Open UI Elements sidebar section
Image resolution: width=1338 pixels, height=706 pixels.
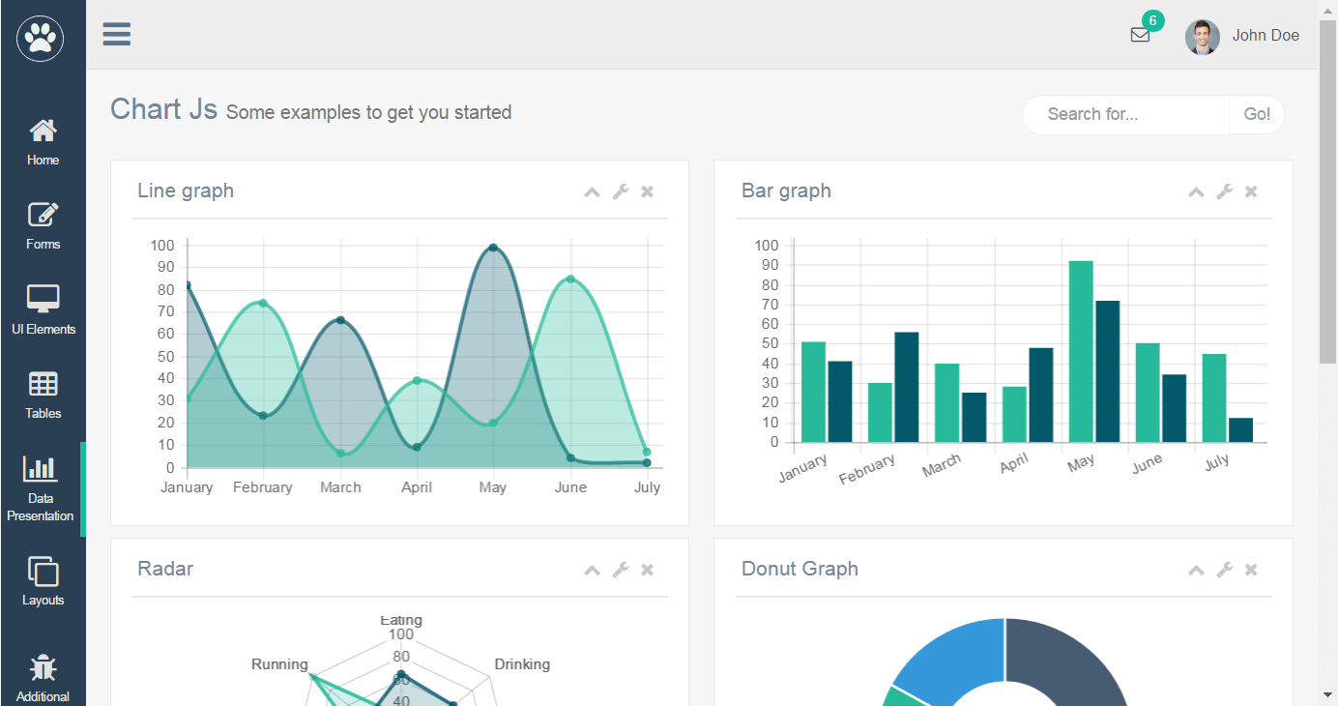coord(43,310)
